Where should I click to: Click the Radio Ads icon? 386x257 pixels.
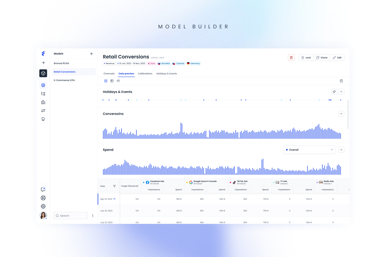tap(321, 182)
